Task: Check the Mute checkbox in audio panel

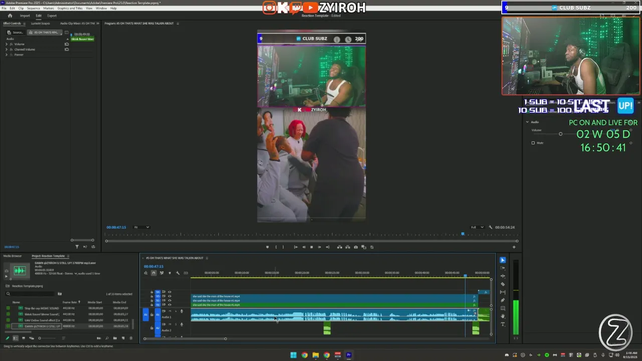Action: pyautogui.click(x=533, y=143)
